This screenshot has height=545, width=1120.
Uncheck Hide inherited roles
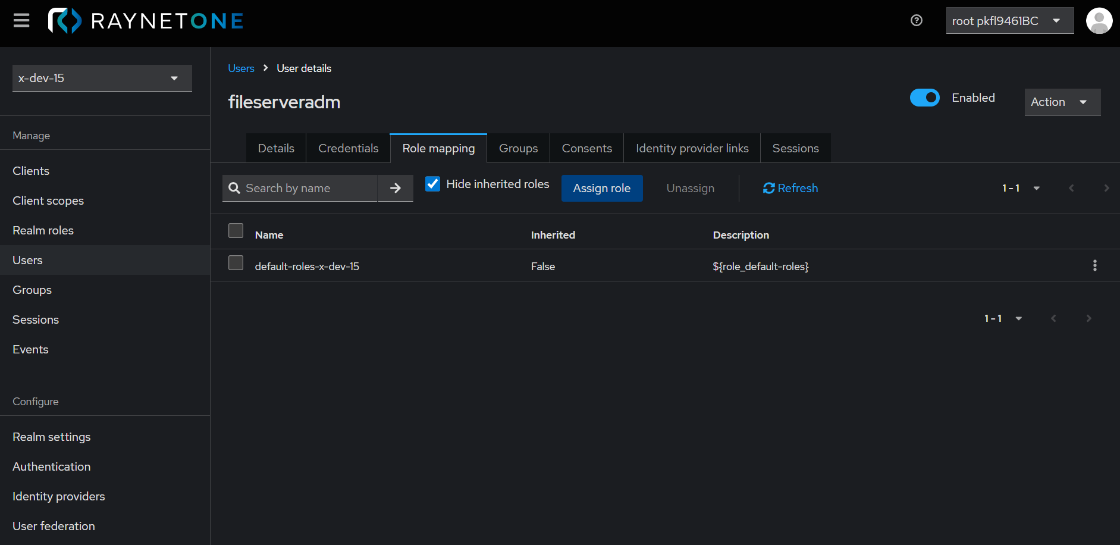point(432,184)
